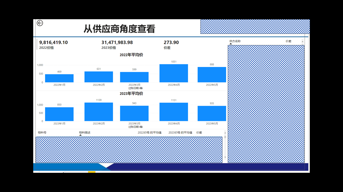Select the 2023年1月 bar valued 850
Screen dimensions: 343x192
click(x=59, y=114)
